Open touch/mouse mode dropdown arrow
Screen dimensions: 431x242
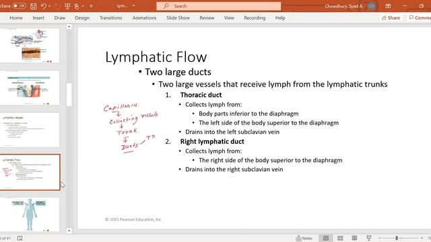click(x=83, y=6)
